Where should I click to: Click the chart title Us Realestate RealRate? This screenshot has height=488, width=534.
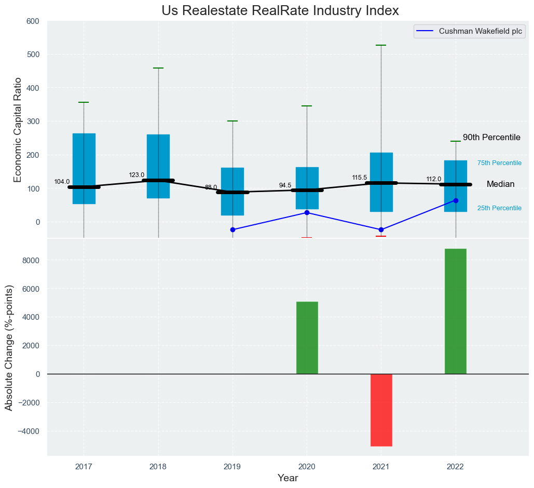click(x=280, y=10)
